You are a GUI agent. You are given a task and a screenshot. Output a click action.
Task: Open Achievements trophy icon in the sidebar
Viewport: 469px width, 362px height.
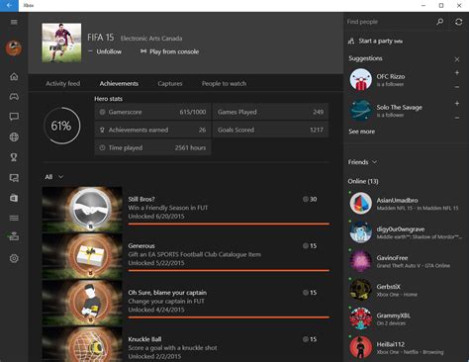(x=14, y=157)
